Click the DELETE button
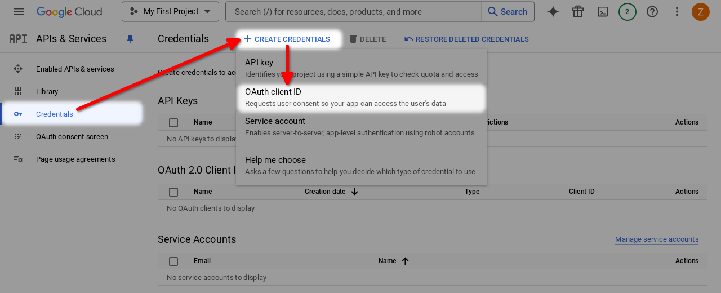Image resolution: width=721 pixels, height=293 pixels. [367, 39]
